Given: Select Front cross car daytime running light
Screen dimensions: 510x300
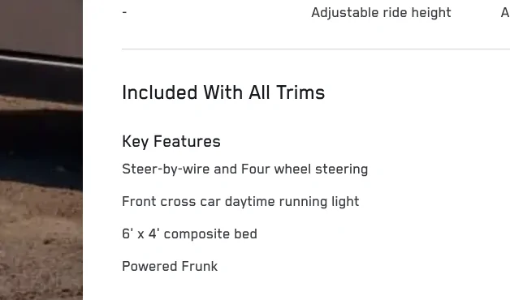Looking at the screenshot, I should (240, 202).
